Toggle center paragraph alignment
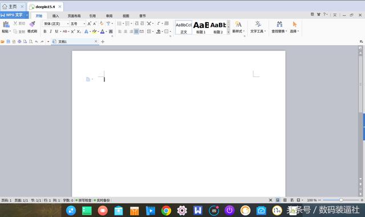This screenshot has height=217, width=365. 125,31
